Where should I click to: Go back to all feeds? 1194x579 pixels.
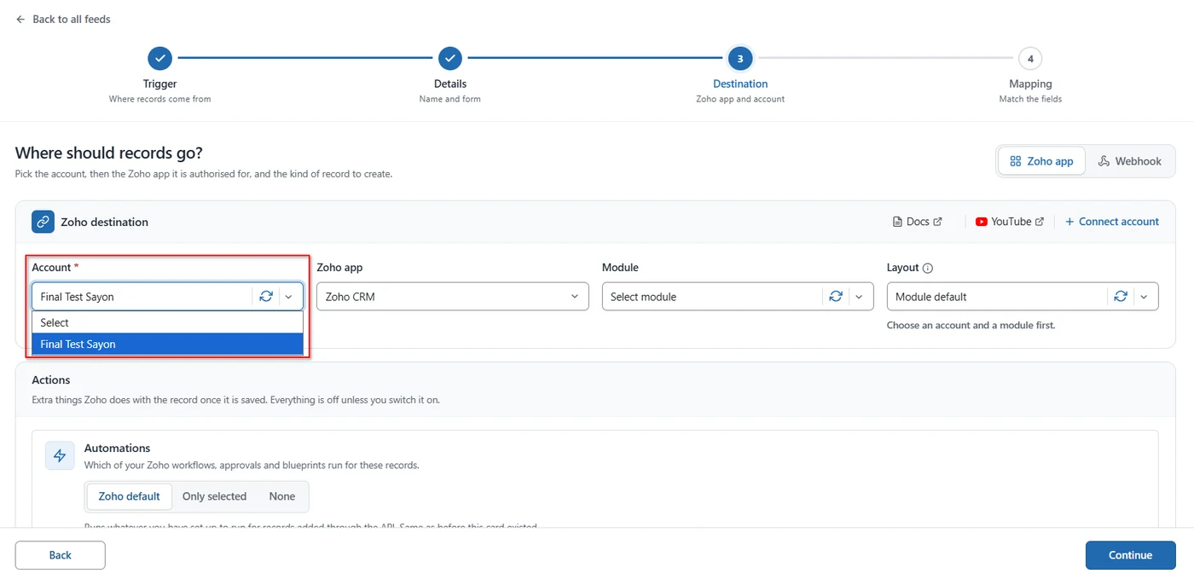pyautogui.click(x=63, y=19)
